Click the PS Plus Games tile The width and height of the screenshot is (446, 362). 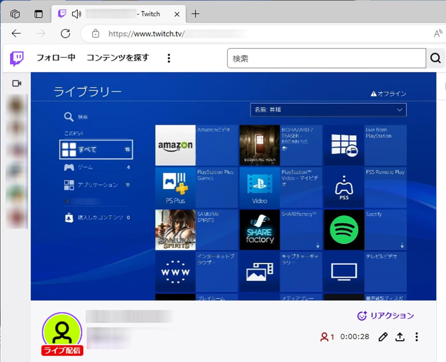click(196, 187)
